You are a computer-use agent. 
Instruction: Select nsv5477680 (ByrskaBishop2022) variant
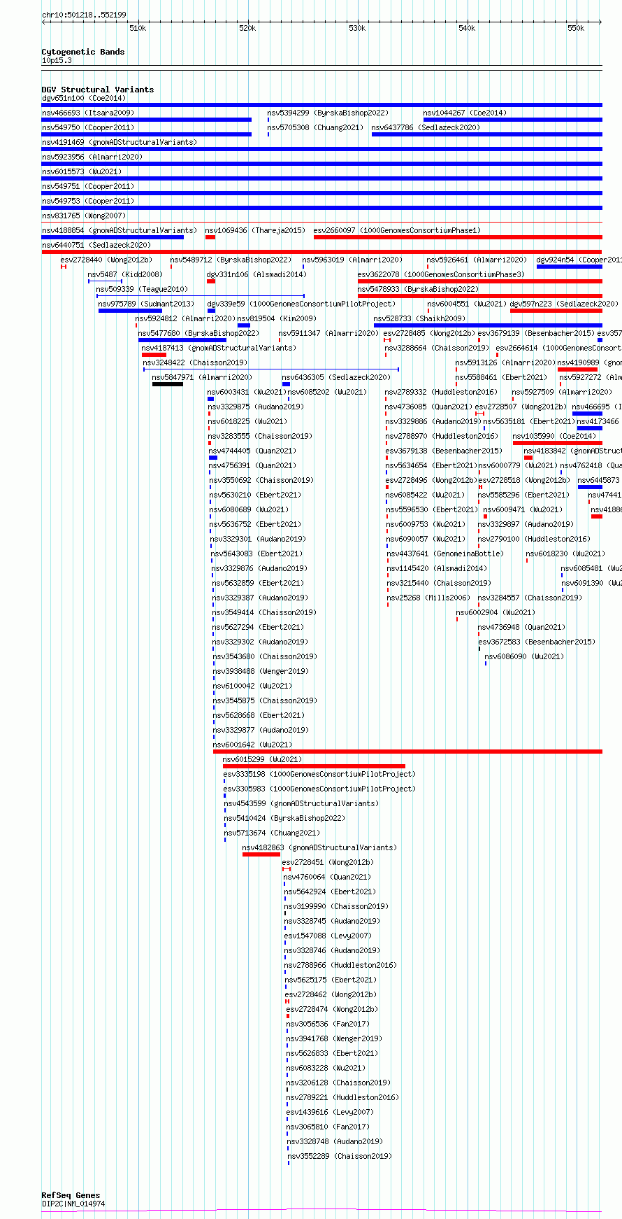point(198,333)
